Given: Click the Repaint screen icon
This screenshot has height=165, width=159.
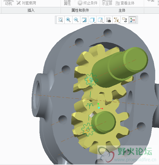Looking at the screenshot, I should click(x=84, y=20).
